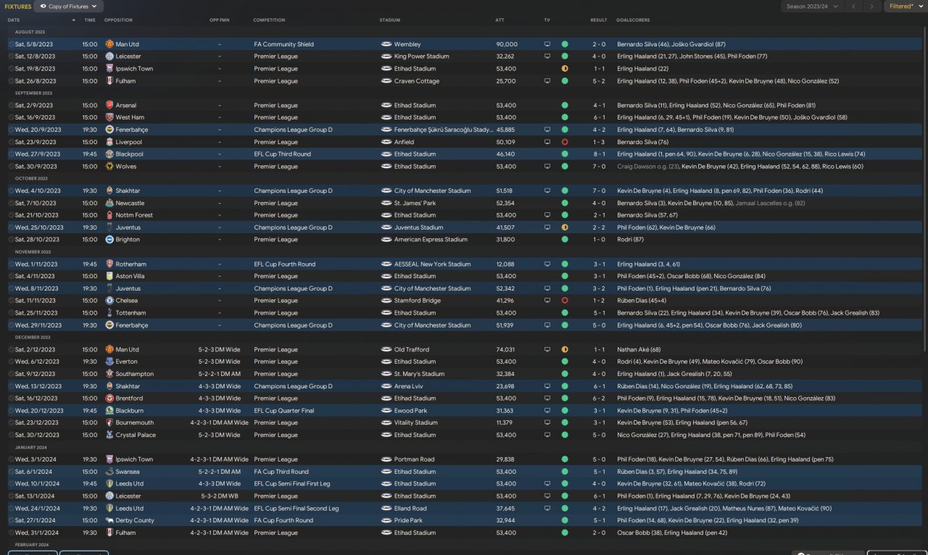This screenshot has height=555, width=928.
Task: Click the loss indicator on the Chelsea row
Action: pyautogui.click(x=565, y=301)
